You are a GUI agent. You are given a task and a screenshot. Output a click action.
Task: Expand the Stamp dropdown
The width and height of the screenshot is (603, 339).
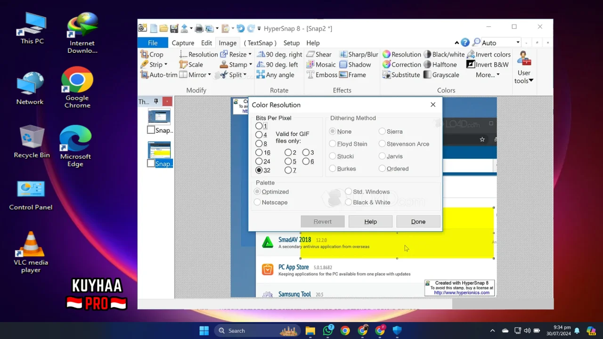(251, 65)
